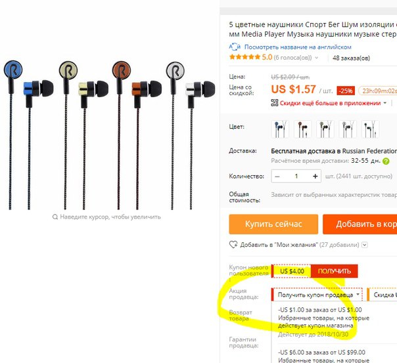Expand the more app discounts dropdown arrow
This screenshot has height=363, width=397.
pos(385,103)
